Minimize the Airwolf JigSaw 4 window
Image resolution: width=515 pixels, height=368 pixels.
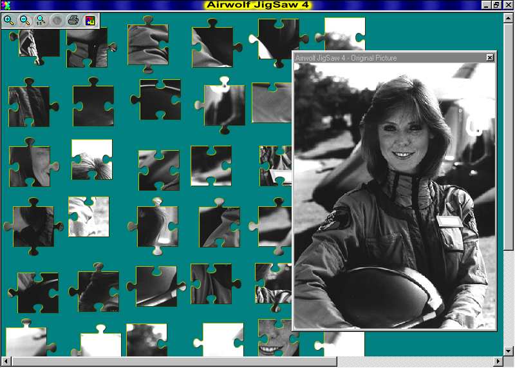tap(487, 5)
